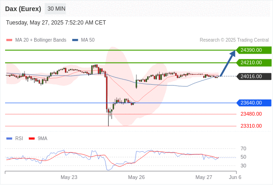Click the 9MA legend label
This screenshot has height=185, width=273.
click(43, 139)
